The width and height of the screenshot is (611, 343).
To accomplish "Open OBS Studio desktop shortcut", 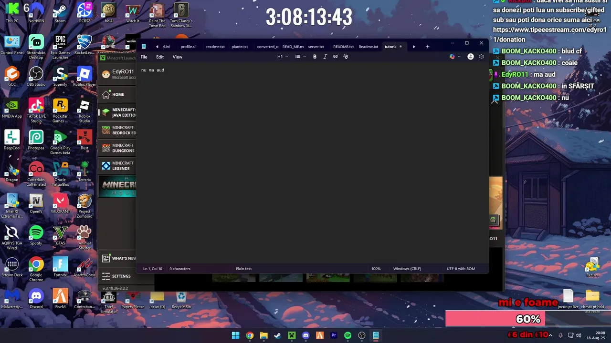I will (36, 76).
